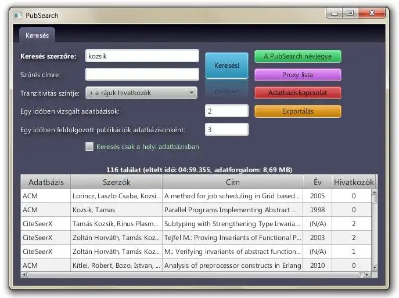399x298 pixels.
Task: Maximize the PubSearch window
Action: point(350,13)
